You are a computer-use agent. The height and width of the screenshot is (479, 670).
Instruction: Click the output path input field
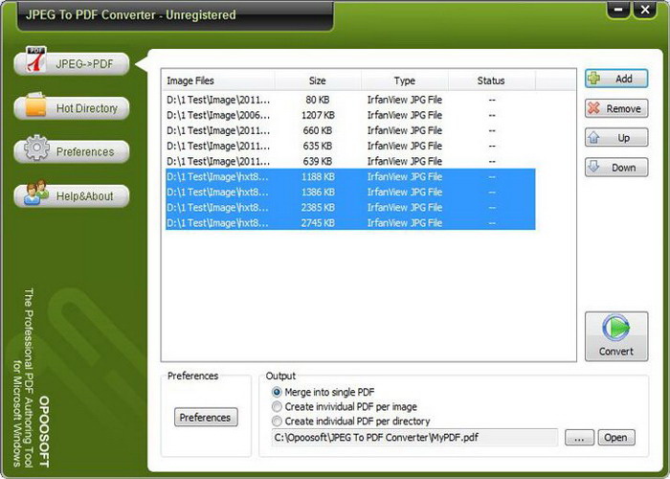414,438
